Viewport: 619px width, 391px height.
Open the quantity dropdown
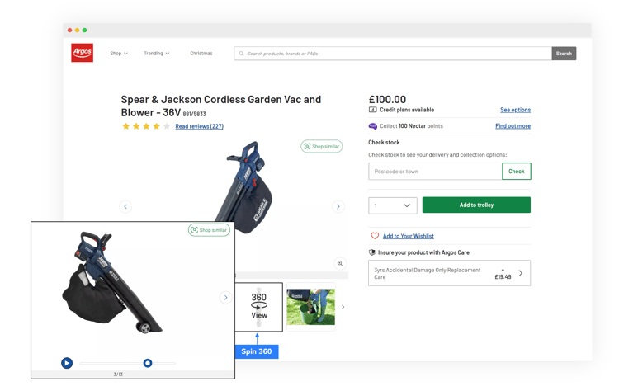392,205
